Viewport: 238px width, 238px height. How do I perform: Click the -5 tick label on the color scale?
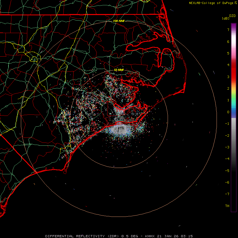[227, 171]
